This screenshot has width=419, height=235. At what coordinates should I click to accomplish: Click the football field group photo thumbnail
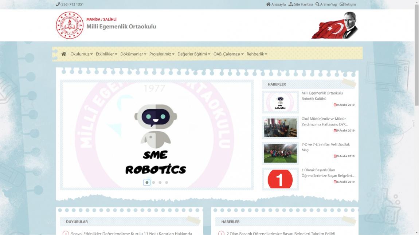(280, 153)
